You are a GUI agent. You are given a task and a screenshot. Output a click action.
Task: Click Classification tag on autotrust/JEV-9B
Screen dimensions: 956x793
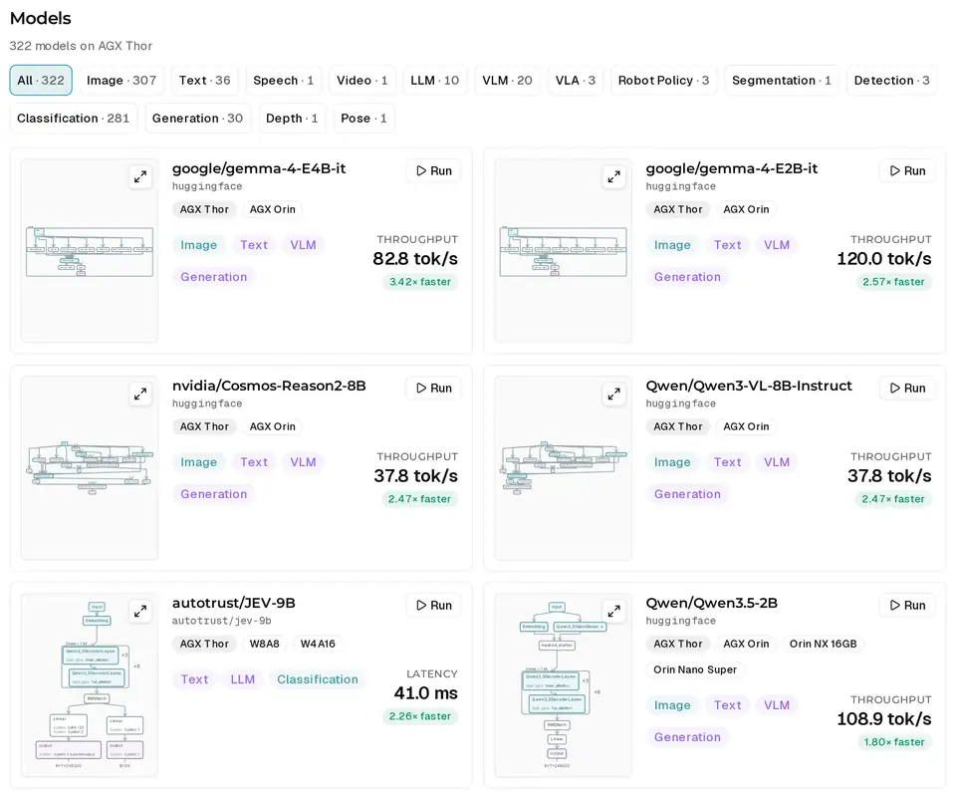tap(318, 679)
